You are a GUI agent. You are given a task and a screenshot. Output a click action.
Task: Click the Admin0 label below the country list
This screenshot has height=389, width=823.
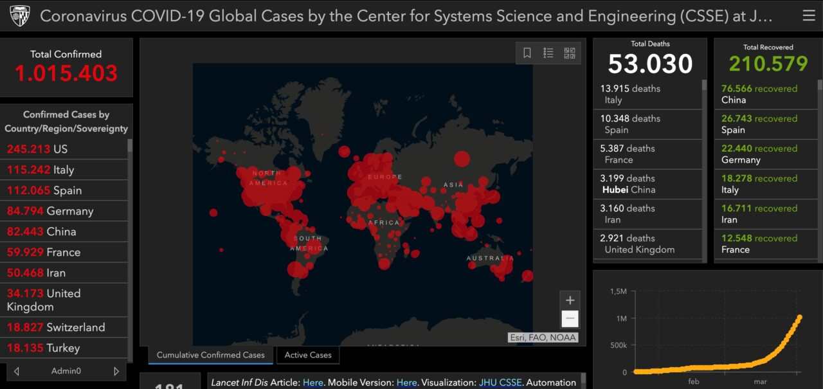pyautogui.click(x=66, y=371)
